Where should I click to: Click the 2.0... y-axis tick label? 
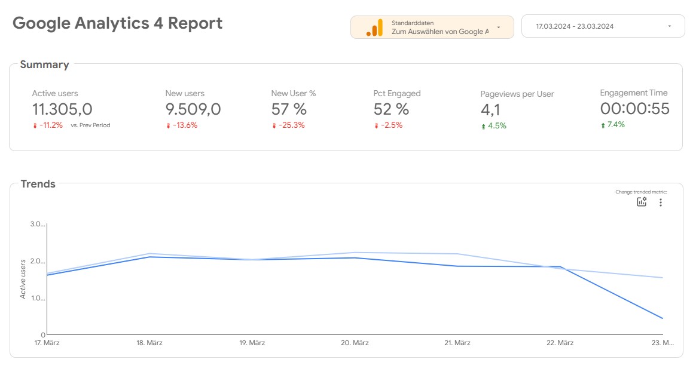[38, 261]
